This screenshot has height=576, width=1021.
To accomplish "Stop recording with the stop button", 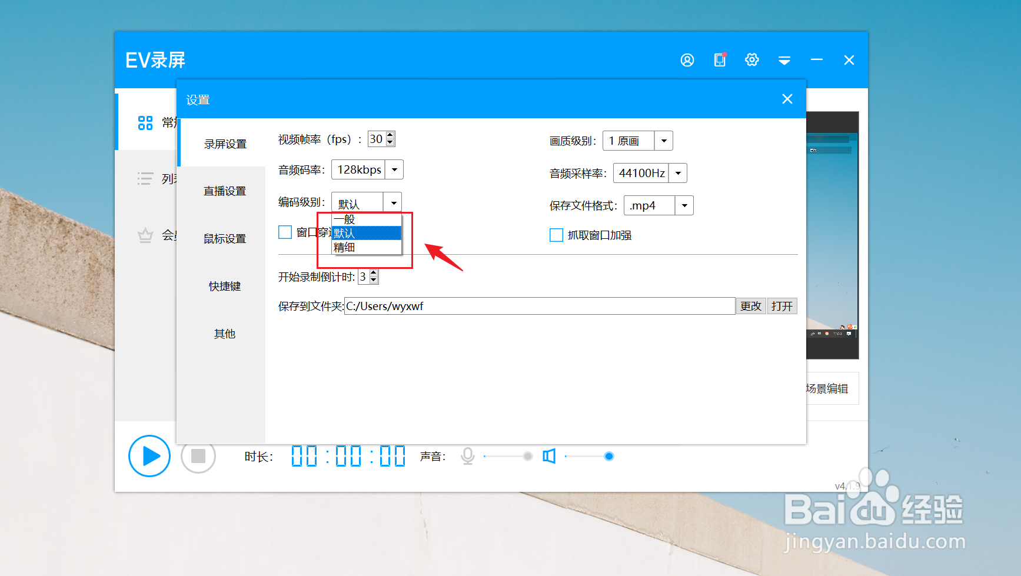I will click(x=198, y=456).
